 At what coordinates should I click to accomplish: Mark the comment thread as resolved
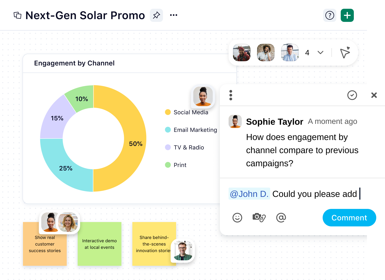(352, 95)
